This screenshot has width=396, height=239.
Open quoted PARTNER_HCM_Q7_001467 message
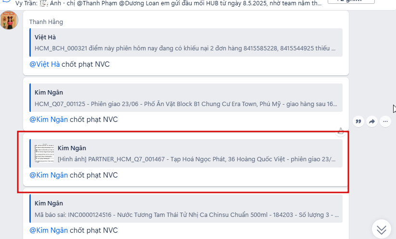point(186,154)
